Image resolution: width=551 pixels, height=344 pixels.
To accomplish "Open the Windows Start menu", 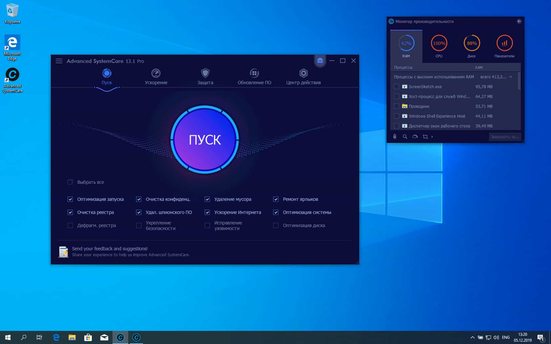I will click(x=8, y=337).
